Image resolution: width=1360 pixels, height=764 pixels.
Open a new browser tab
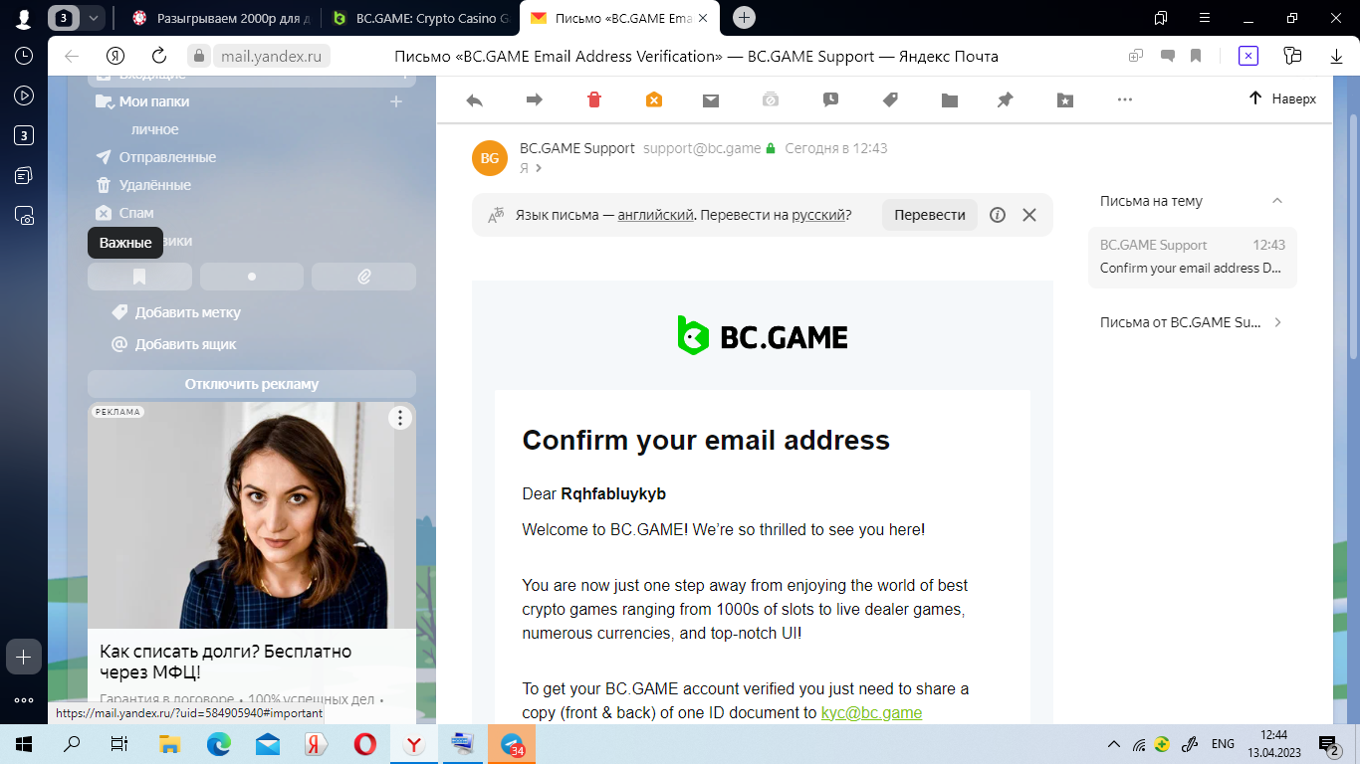[x=744, y=18]
